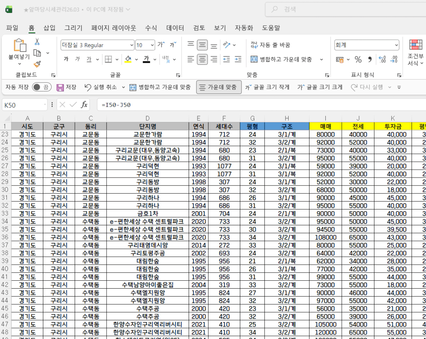Toggle the AutoSave switch
Viewport: 426px width, 339px height.
pos(41,87)
